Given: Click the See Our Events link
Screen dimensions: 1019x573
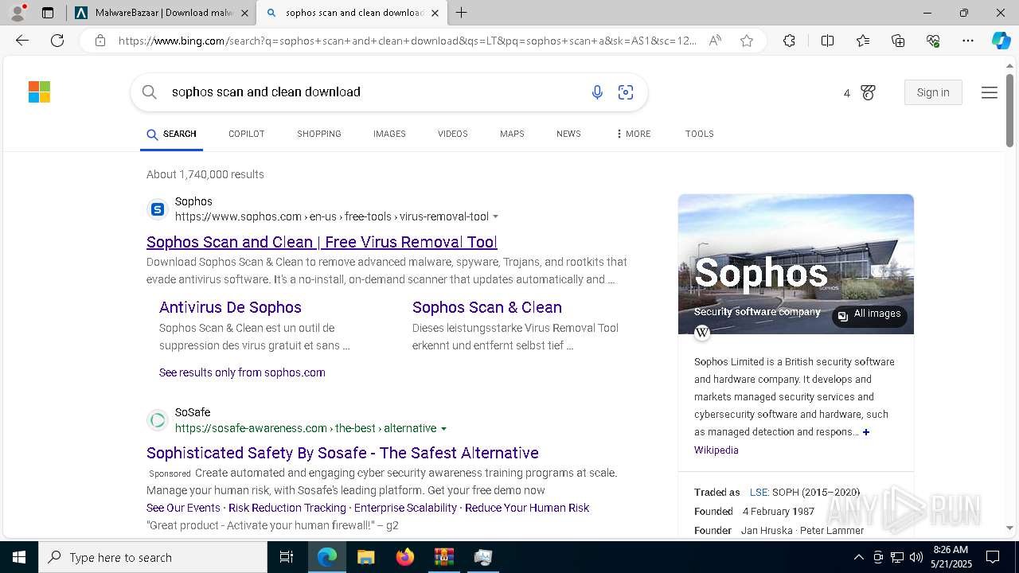Looking at the screenshot, I should click(183, 508).
